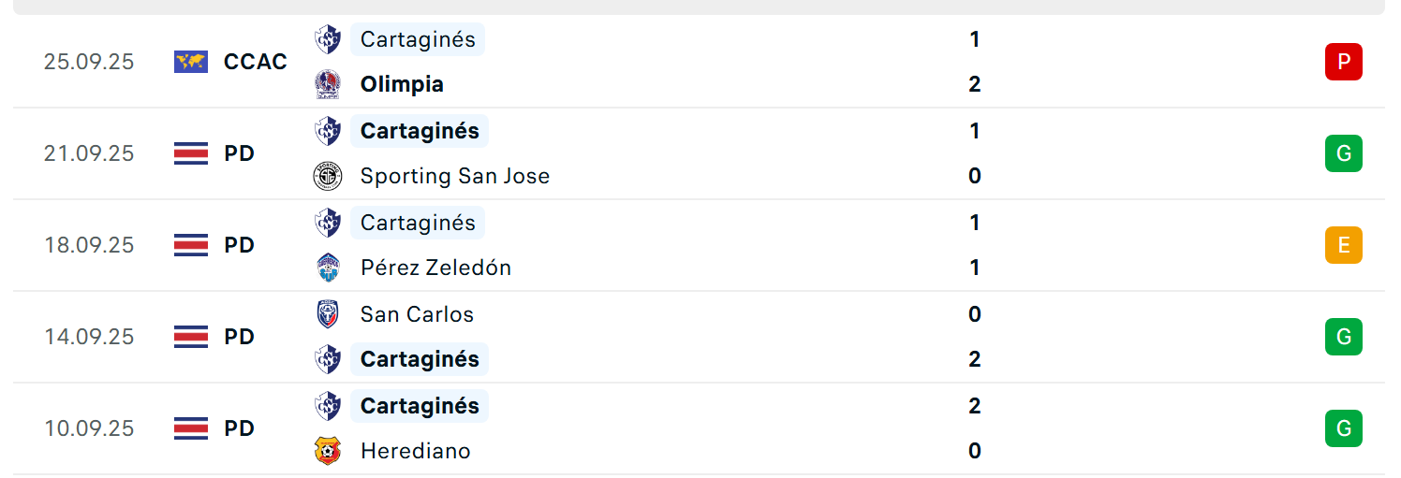The image size is (1401, 478).
Task: Click the San Carlos crest icon
Action: pyautogui.click(x=328, y=314)
